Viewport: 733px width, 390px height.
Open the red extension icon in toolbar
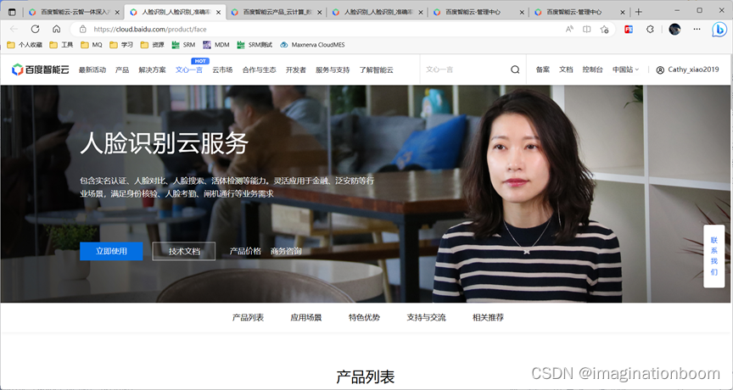[629, 29]
